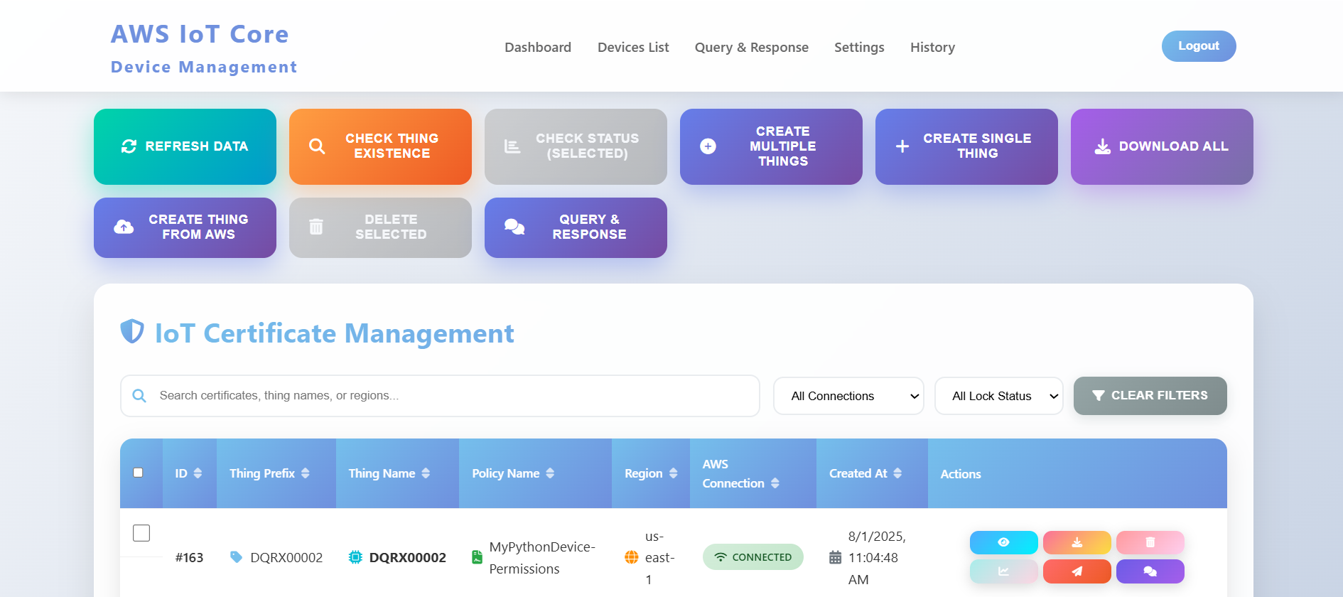Viewport: 1343px width, 597px height.
Task: Open the All Connections filter dropdown
Action: point(848,396)
